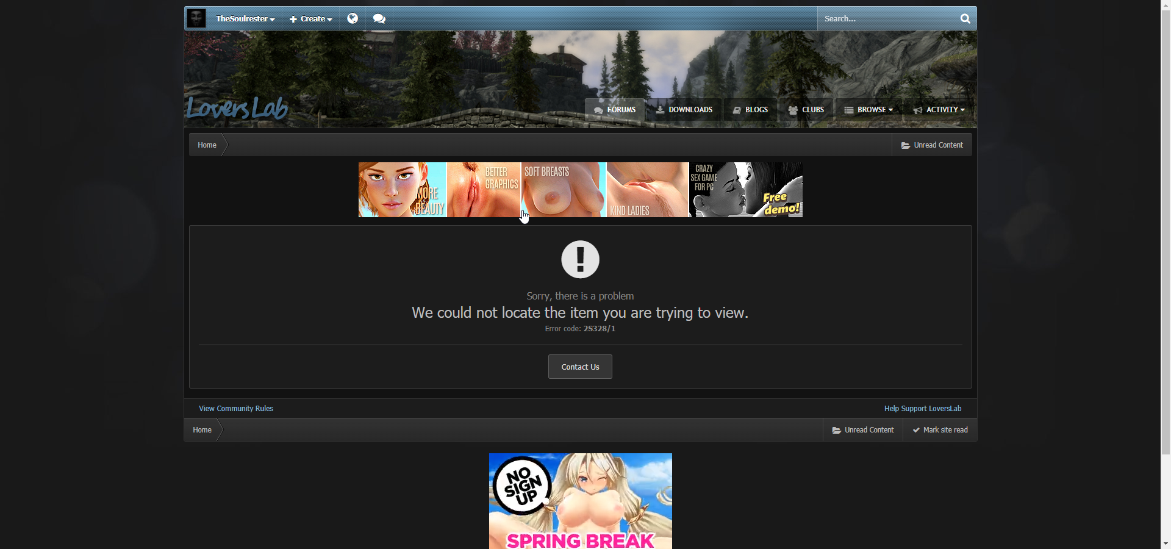The height and width of the screenshot is (549, 1171).
Task: Open the notifications globe icon
Action: 353,19
